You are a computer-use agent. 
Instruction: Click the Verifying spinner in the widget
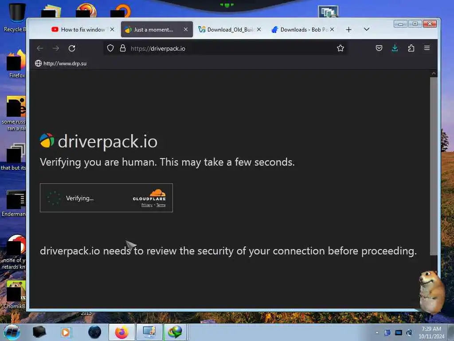tap(54, 198)
